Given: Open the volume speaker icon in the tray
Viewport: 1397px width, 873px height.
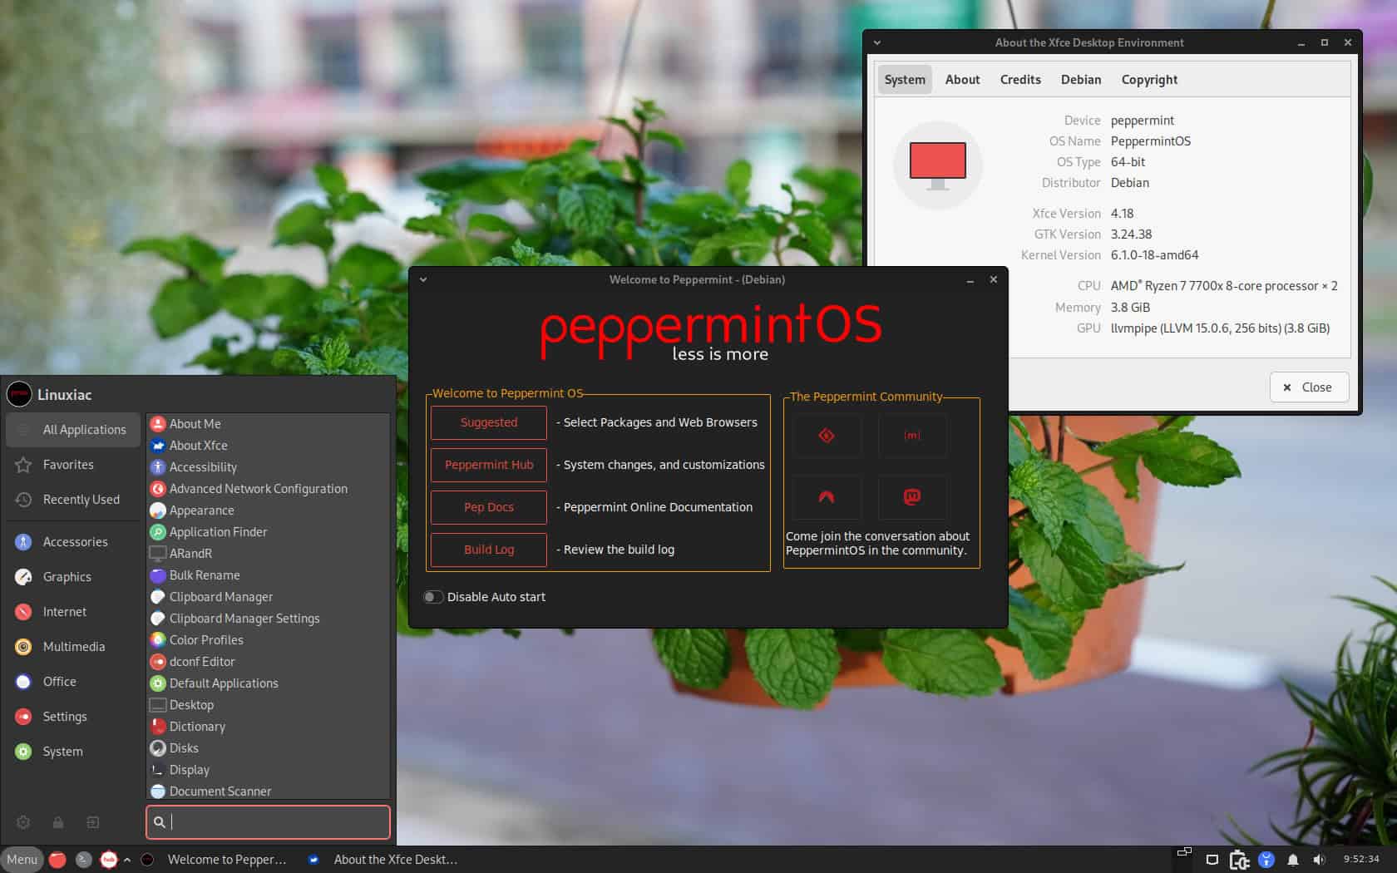Looking at the screenshot, I should point(1318,859).
